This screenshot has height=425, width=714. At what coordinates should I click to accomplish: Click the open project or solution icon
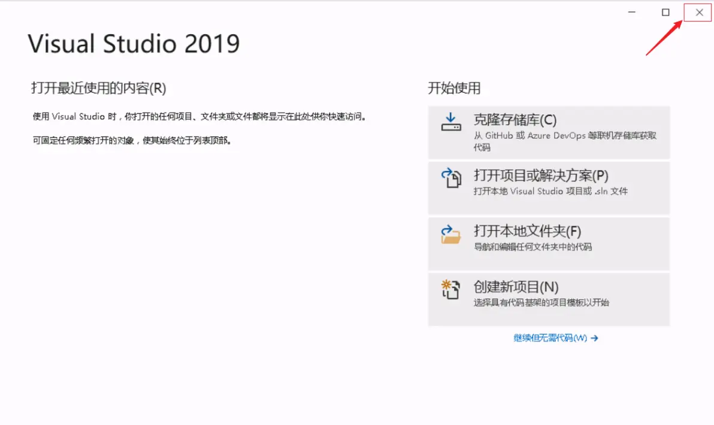[451, 177]
